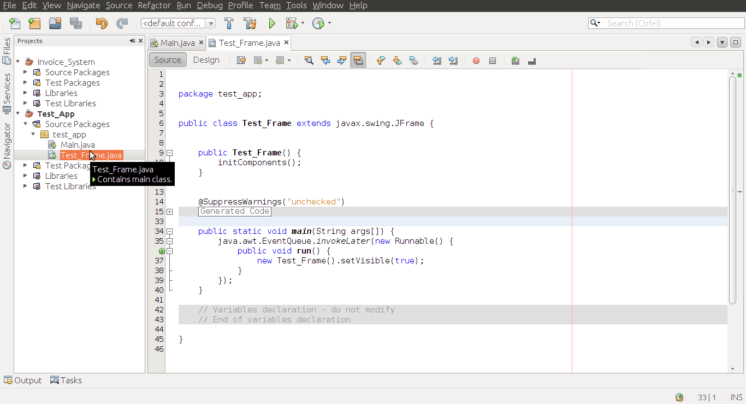Image resolution: width=746 pixels, height=404 pixels.
Task: Find the next occurrence in the editor
Action: tap(342, 60)
